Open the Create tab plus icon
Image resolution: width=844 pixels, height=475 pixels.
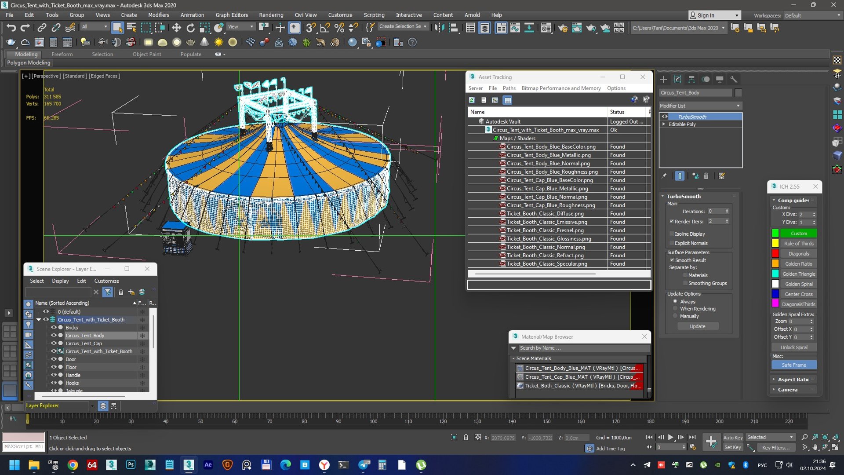(x=663, y=79)
